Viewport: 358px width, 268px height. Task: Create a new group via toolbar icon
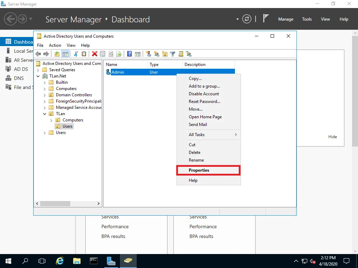[157, 54]
